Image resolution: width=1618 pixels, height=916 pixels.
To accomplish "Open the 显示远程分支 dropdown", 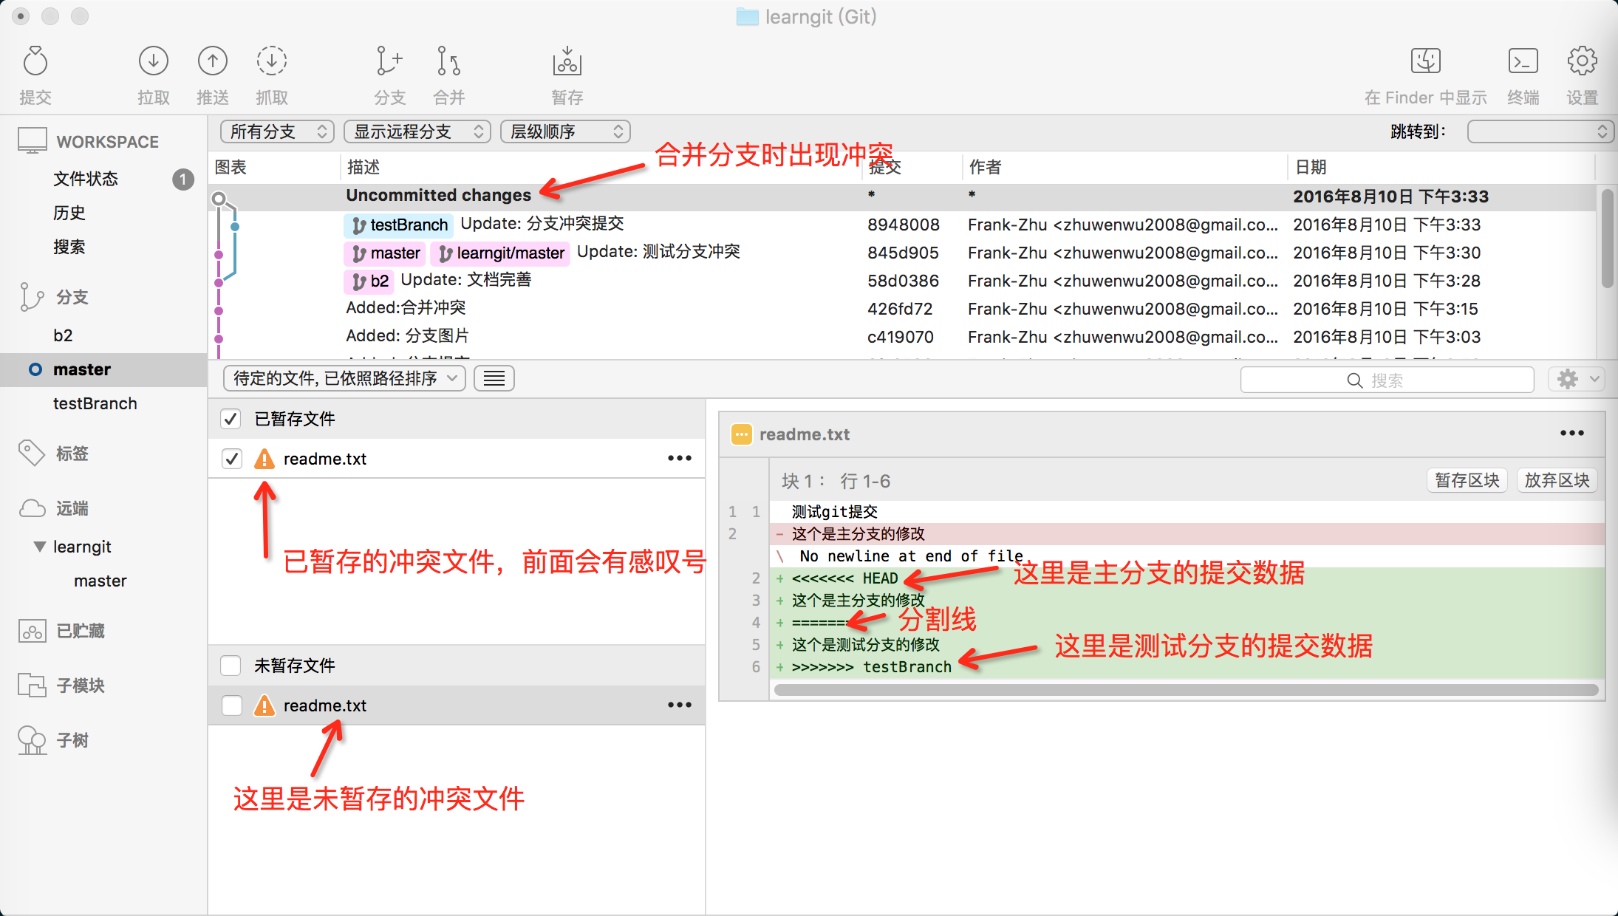I will (x=417, y=131).
